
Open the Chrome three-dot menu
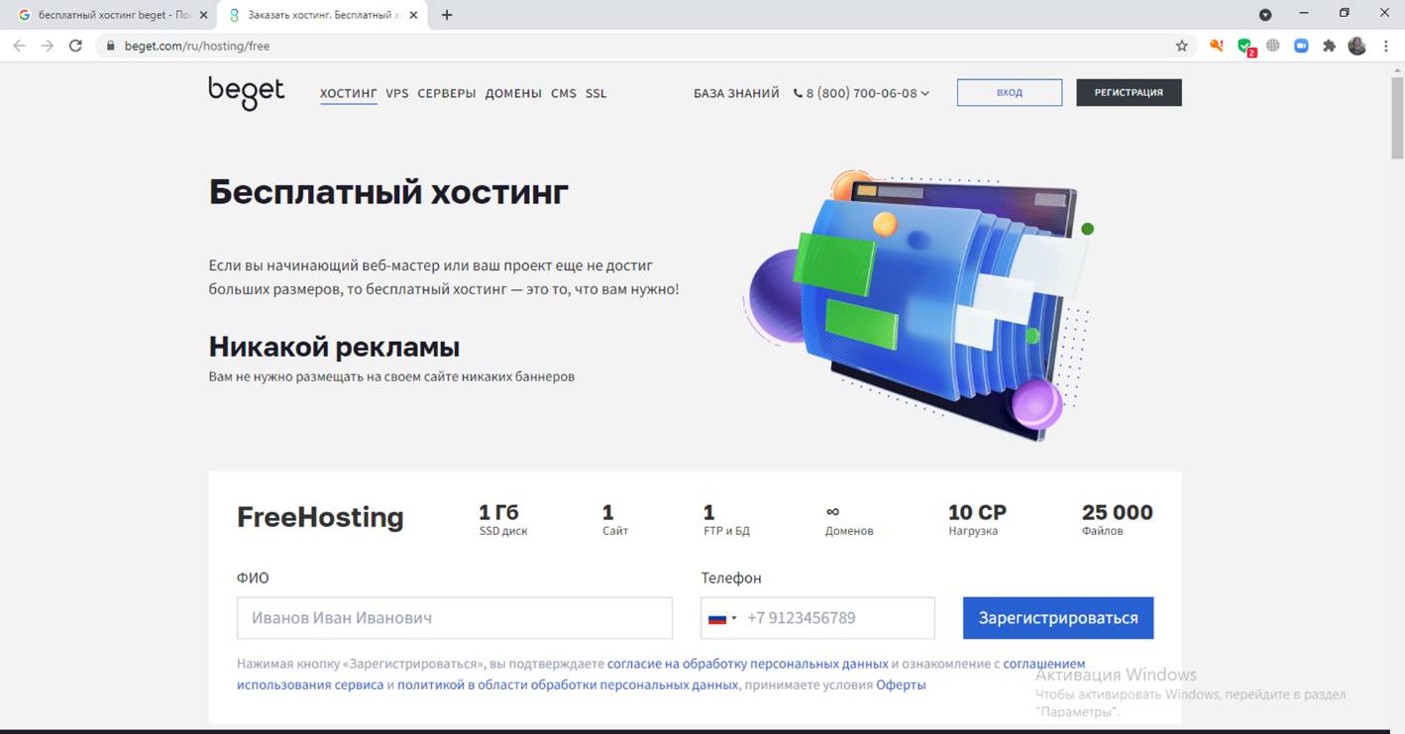[x=1385, y=46]
